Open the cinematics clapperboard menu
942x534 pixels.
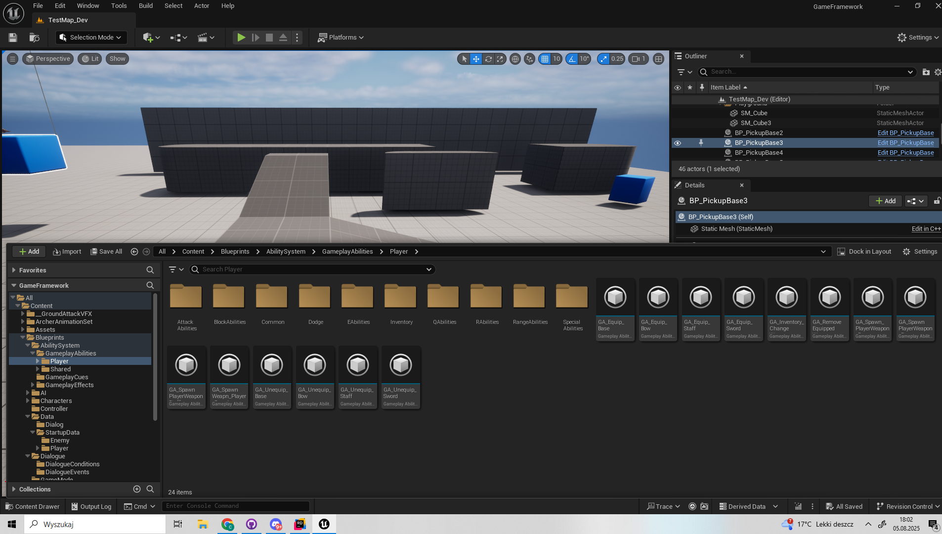point(206,38)
